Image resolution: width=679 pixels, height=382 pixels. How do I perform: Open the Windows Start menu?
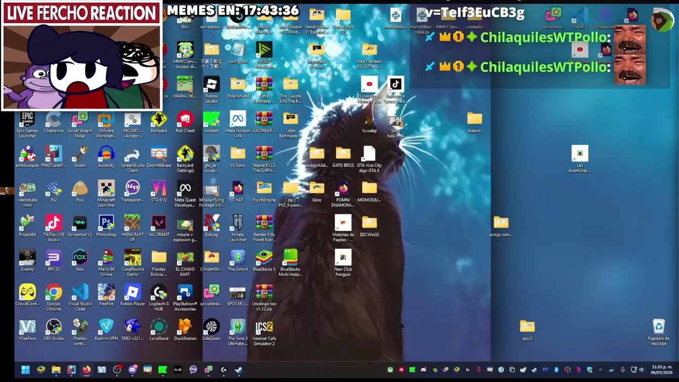(25, 370)
